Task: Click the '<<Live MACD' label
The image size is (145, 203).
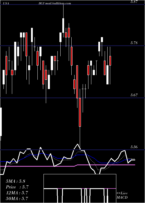Action: [122, 195]
